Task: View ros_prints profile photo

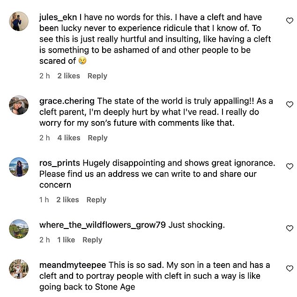Action: click(x=19, y=167)
